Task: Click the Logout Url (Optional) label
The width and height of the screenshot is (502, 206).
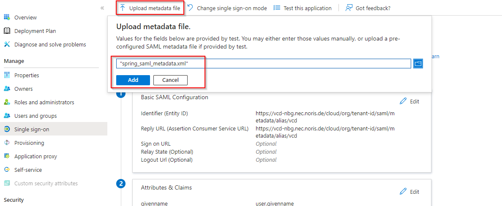Action: point(167,160)
